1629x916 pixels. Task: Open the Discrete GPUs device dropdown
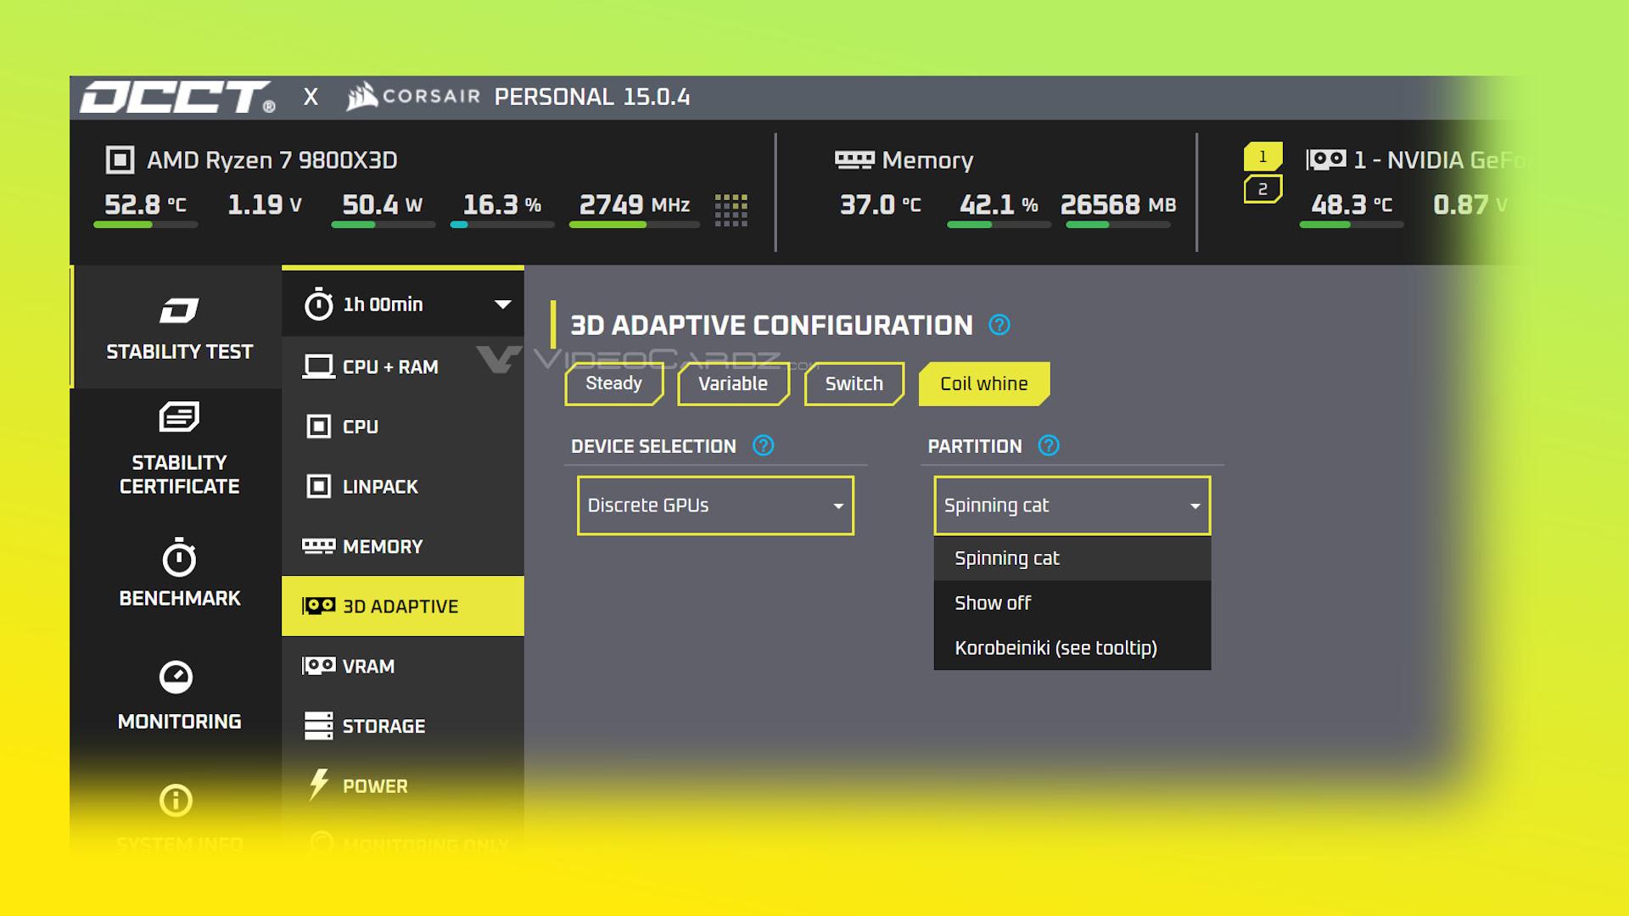coord(715,505)
